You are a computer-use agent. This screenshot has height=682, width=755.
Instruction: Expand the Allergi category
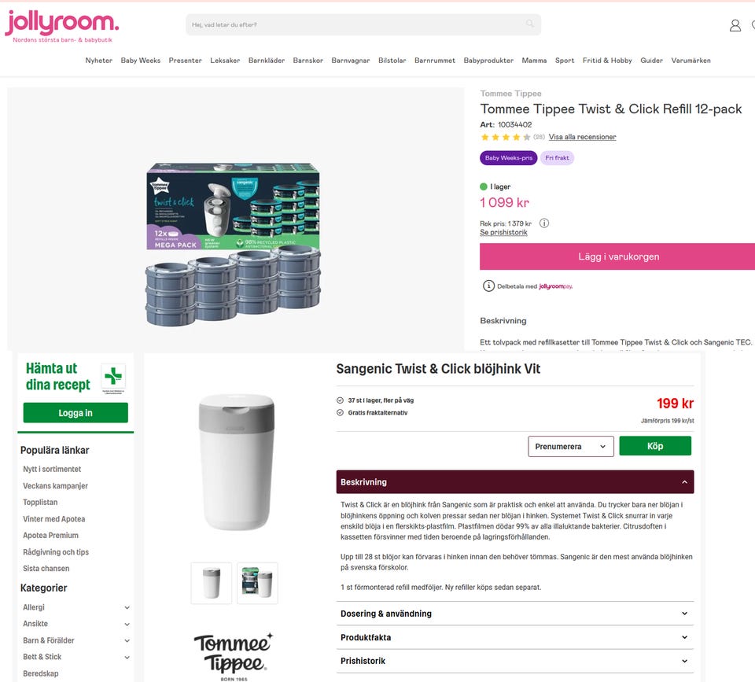click(75, 607)
